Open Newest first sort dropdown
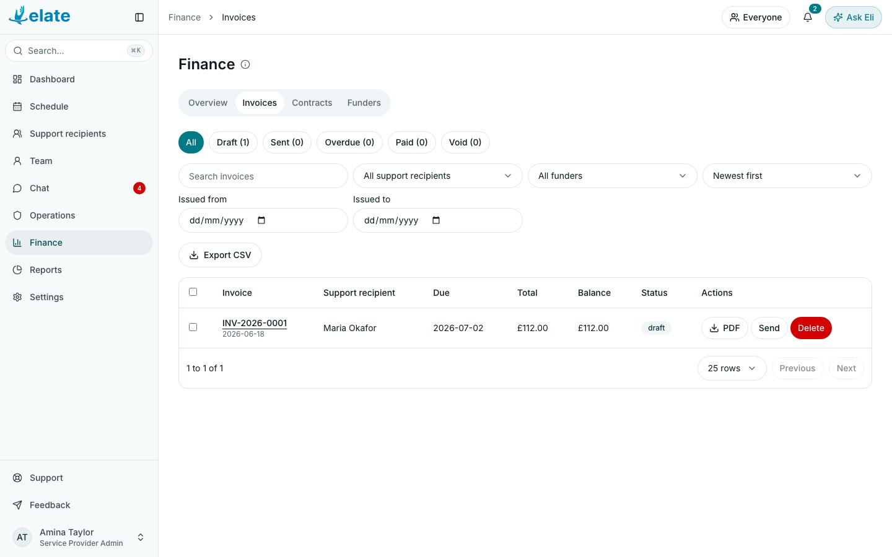This screenshot has height=557, width=892. tap(787, 176)
